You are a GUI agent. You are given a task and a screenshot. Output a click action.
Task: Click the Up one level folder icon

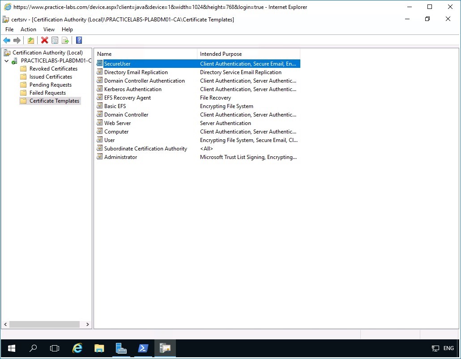[x=31, y=40]
